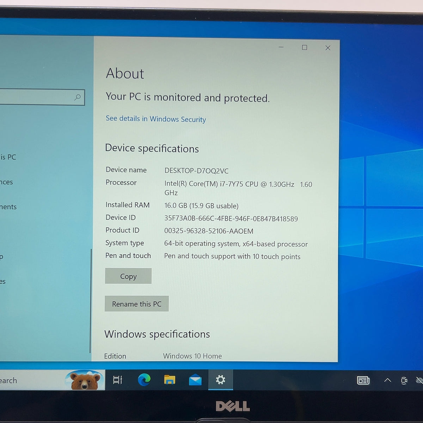This screenshot has height=423, width=423.
Task: Open File Explorer from the taskbar
Action: [x=170, y=380]
